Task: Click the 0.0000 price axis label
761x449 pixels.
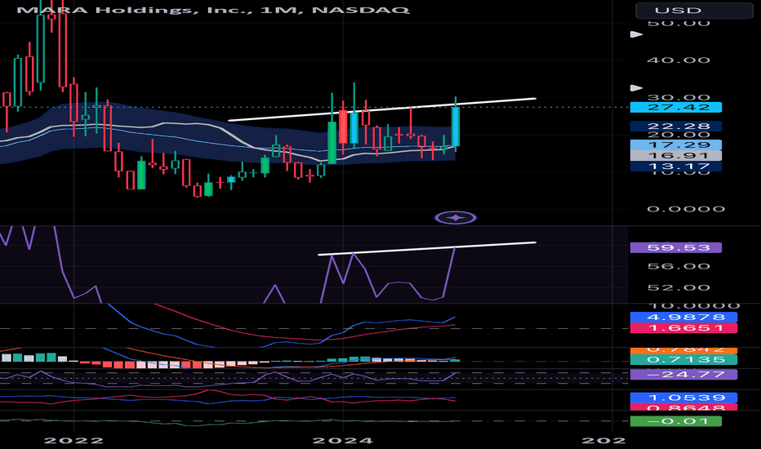Action: point(686,209)
